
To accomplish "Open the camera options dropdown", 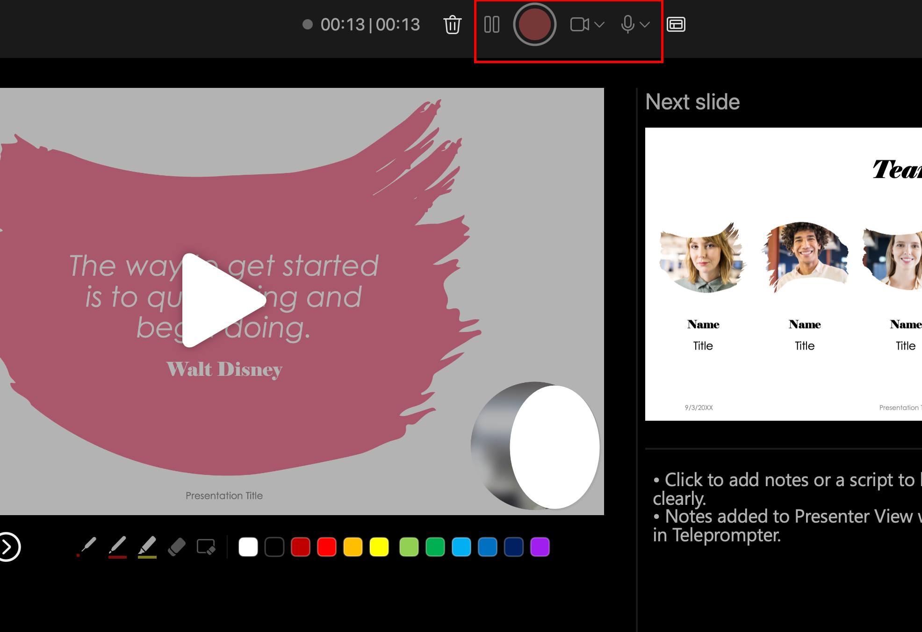I will [x=599, y=24].
